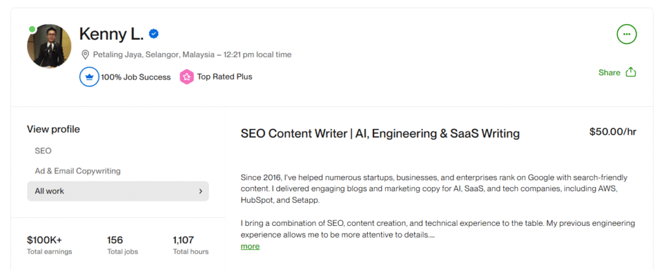The image size is (664, 270).
Task: Click the 100% Job Success label
Action: click(136, 77)
